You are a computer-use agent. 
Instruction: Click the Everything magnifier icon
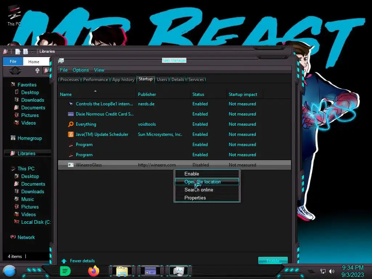click(71, 124)
